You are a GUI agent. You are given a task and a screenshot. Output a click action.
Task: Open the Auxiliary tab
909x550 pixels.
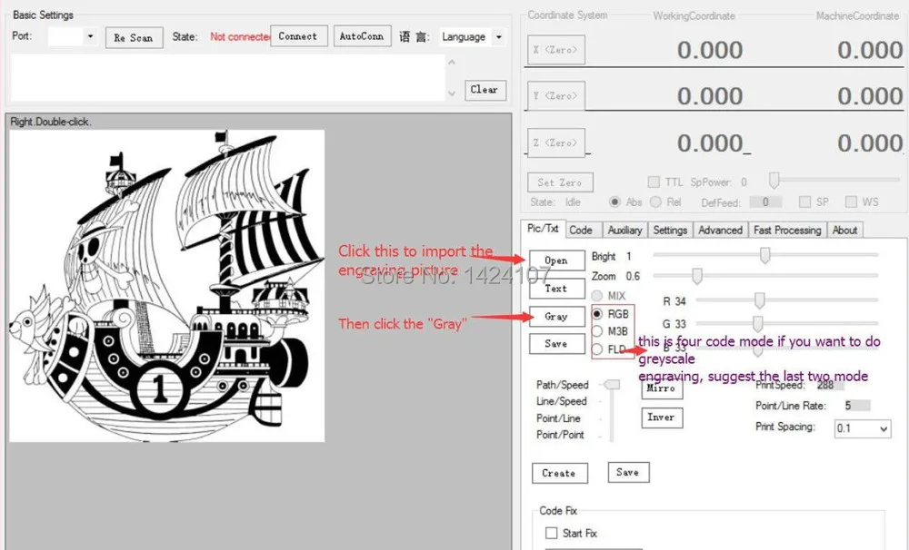pyautogui.click(x=625, y=231)
